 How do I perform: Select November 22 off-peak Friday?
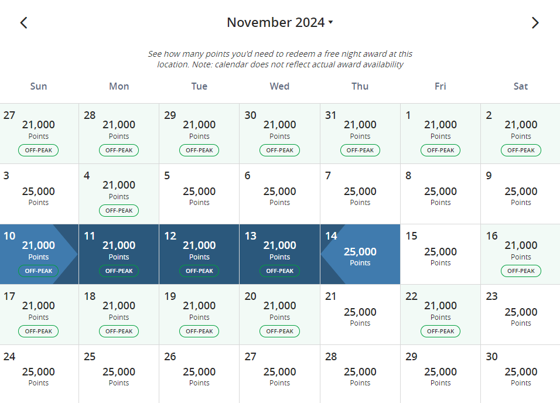441,314
